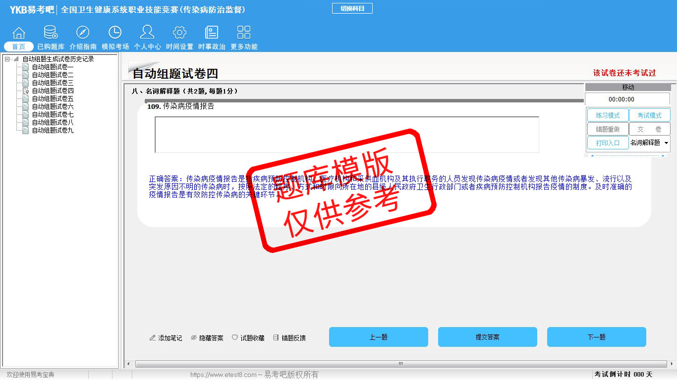The height and width of the screenshot is (380, 677).
Task: Collapse 自动组题生成试卷历史记录 tree node
Action: coord(7,59)
